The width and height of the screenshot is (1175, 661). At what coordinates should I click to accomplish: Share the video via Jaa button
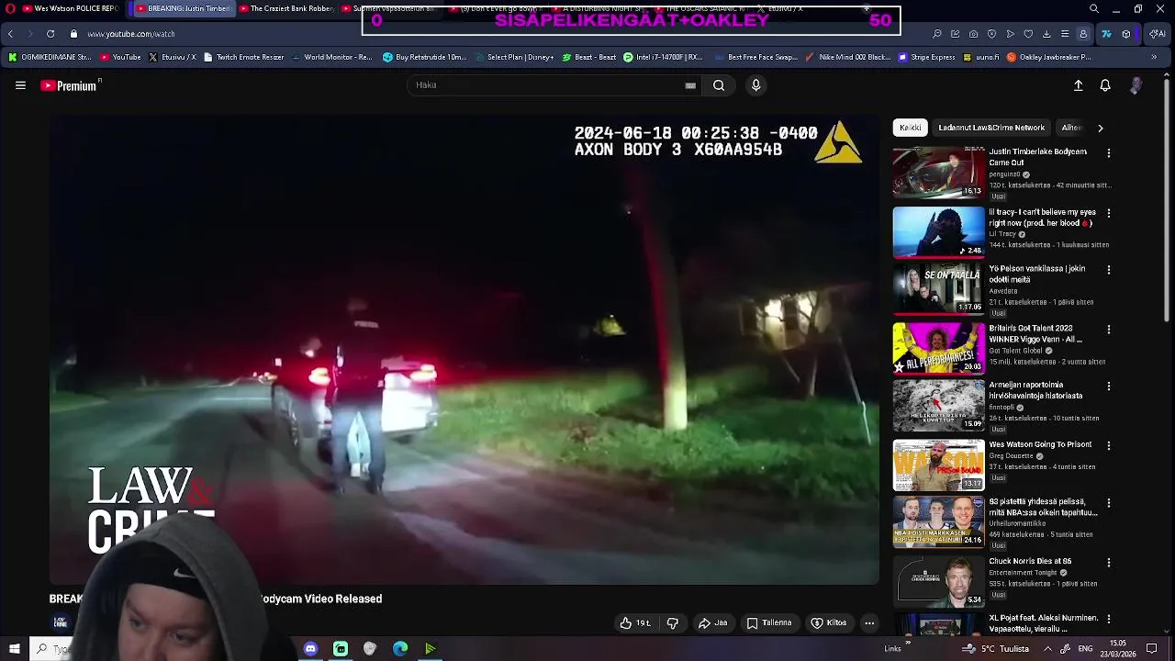(x=712, y=623)
